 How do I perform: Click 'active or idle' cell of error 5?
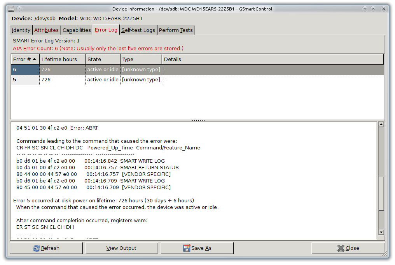103,80
